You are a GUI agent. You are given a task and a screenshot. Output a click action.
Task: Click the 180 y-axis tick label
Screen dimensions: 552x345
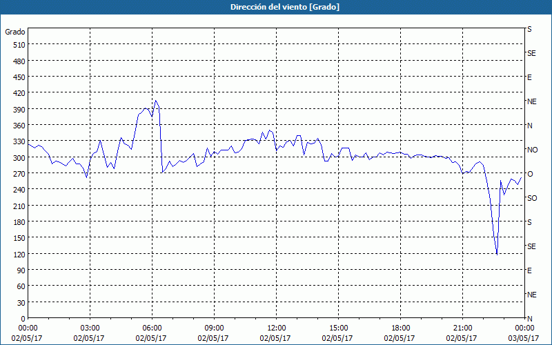pyautogui.click(x=20, y=222)
